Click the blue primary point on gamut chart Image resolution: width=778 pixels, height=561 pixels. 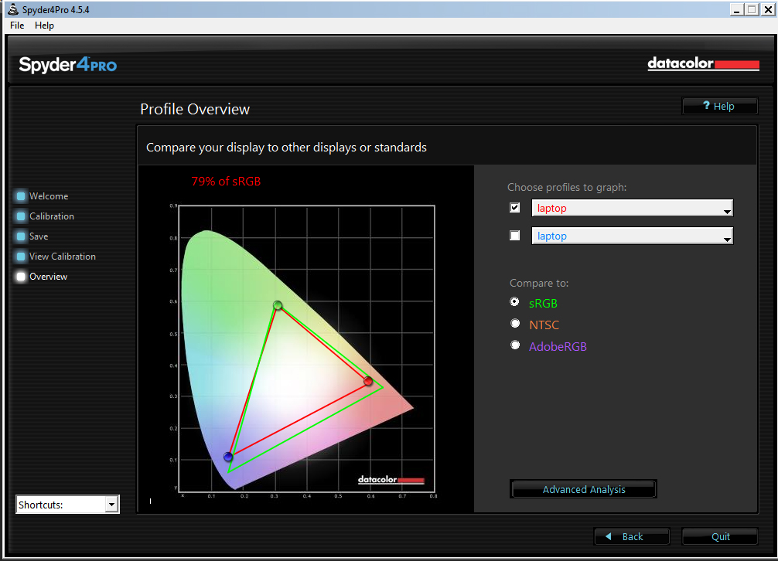coord(228,457)
